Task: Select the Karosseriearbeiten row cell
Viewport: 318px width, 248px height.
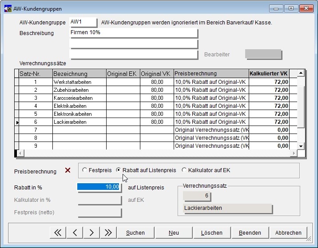Action: coord(79,98)
